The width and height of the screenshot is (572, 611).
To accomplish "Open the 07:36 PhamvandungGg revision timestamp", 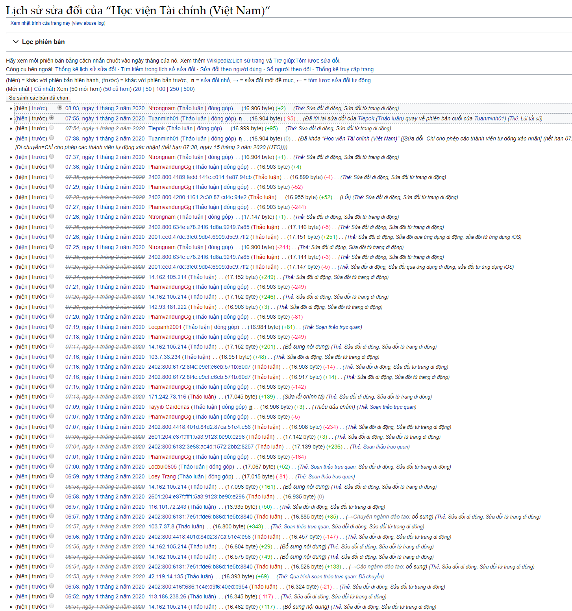I will [x=105, y=167].
